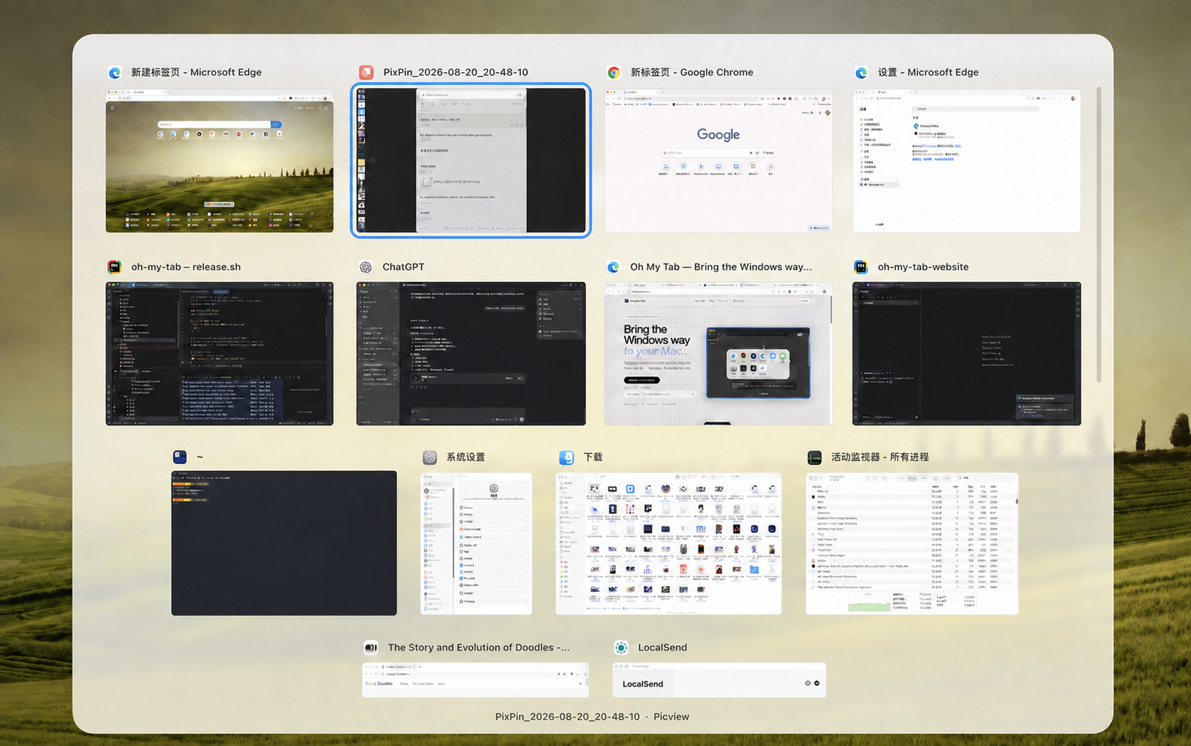
Task: Click the Google Chrome icon beside 新标签页
Action: tap(614, 73)
